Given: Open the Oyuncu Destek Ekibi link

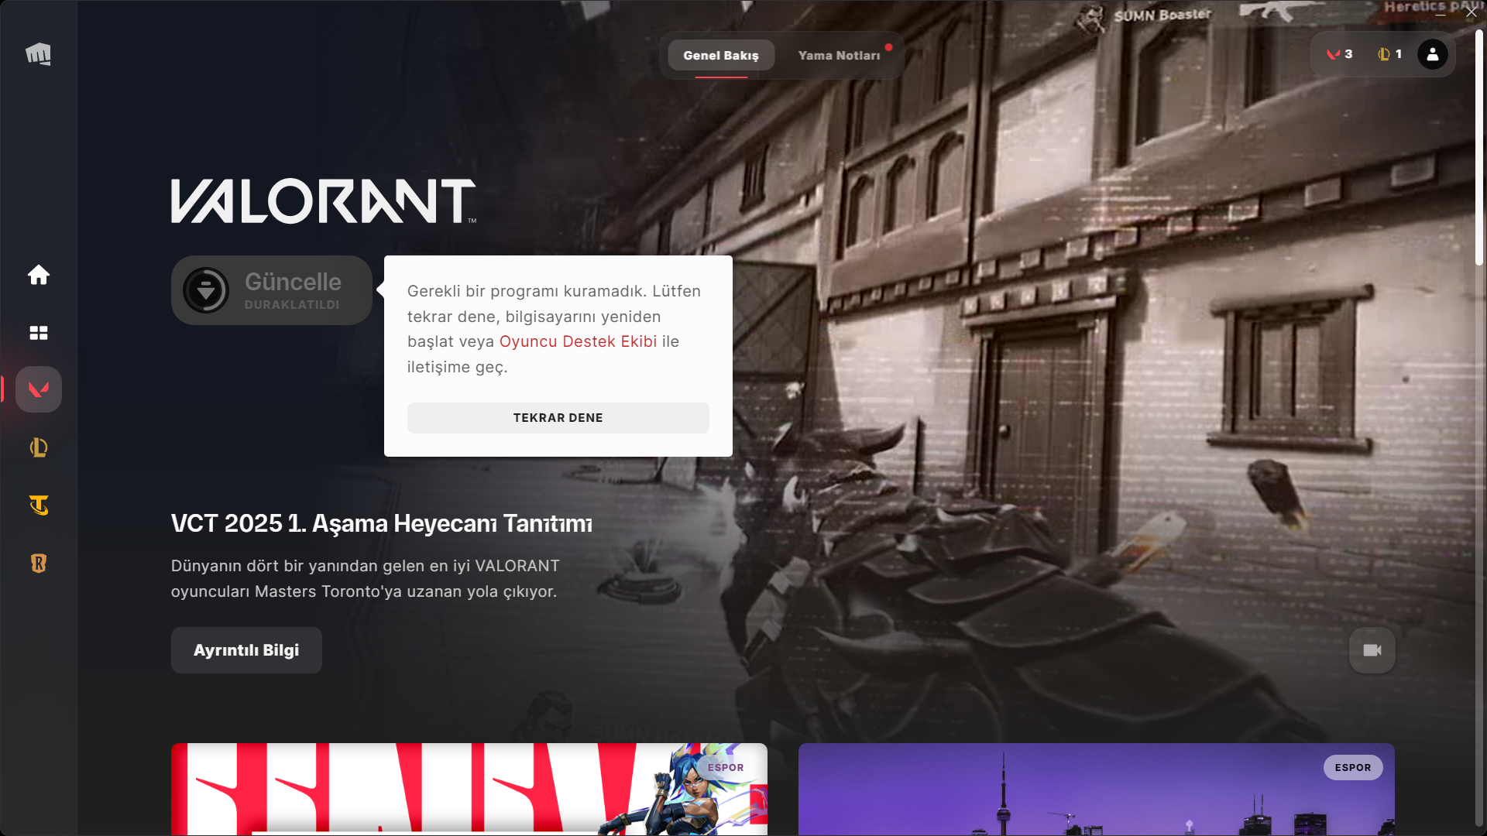Looking at the screenshot, I should tap(578, 341).
